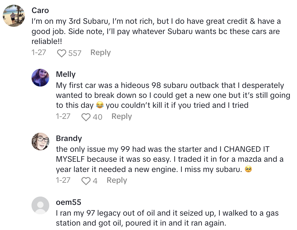Image resolution: width=297 pixels, height=230 pixels.
Task: Heart Brandy's reply about the starter
Action: click(86, 181)
